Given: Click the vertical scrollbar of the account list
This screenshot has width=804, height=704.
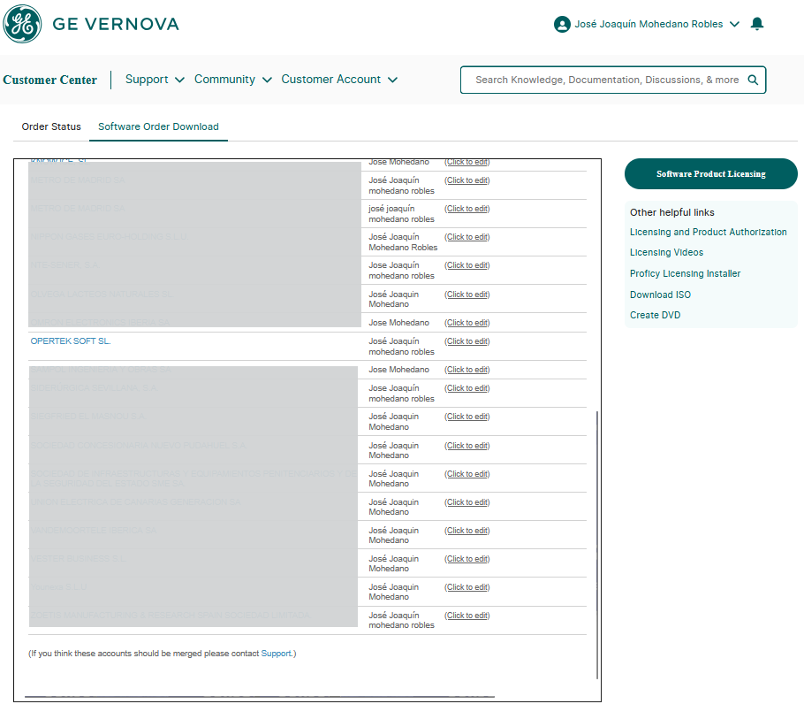Looking at the screenshot, I should (x=597, y=545).
